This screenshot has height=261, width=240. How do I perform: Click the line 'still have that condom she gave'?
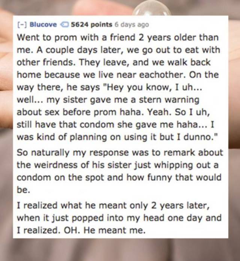coord(115,125)
